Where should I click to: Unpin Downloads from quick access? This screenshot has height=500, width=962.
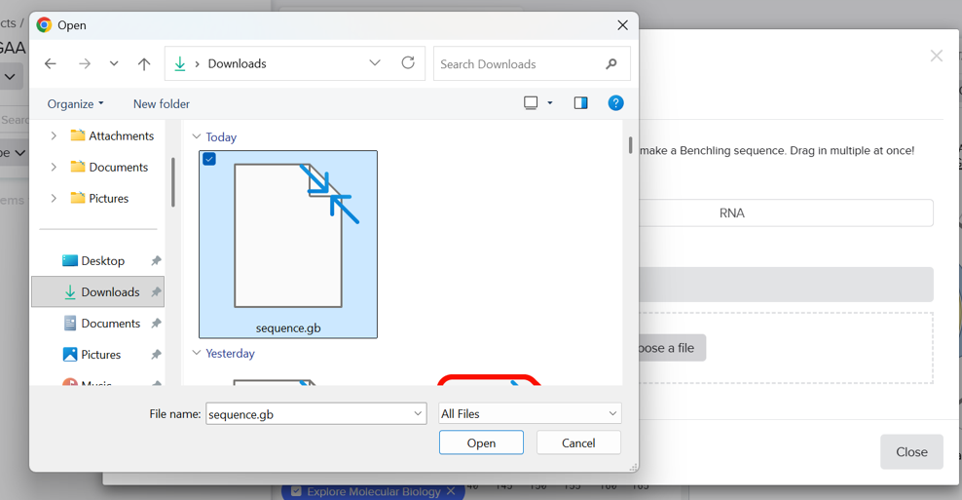pos(156,292)
